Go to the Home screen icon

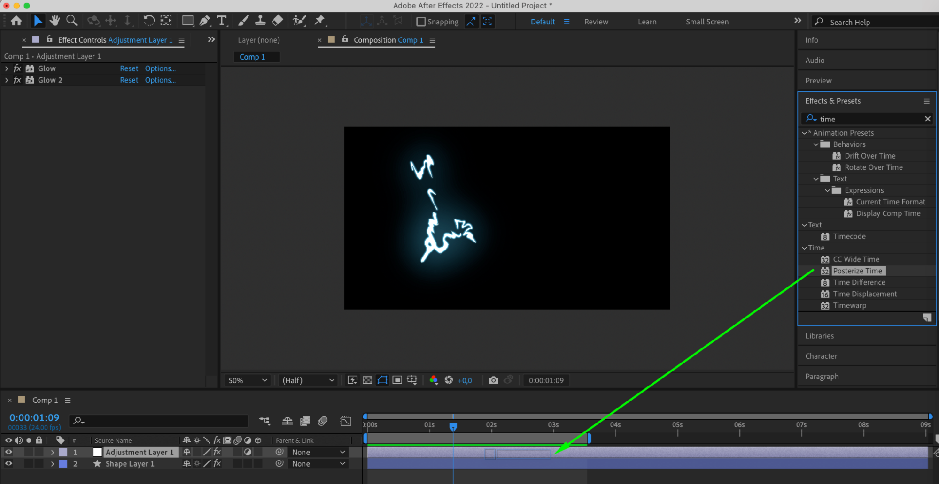16,21
